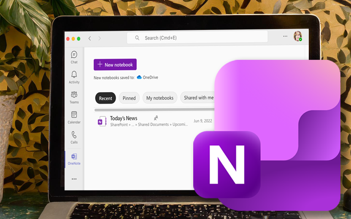This screenshot has width=351, height=219.
Task: Open the Calendar in the sidebar
Action: click(74, 118)
